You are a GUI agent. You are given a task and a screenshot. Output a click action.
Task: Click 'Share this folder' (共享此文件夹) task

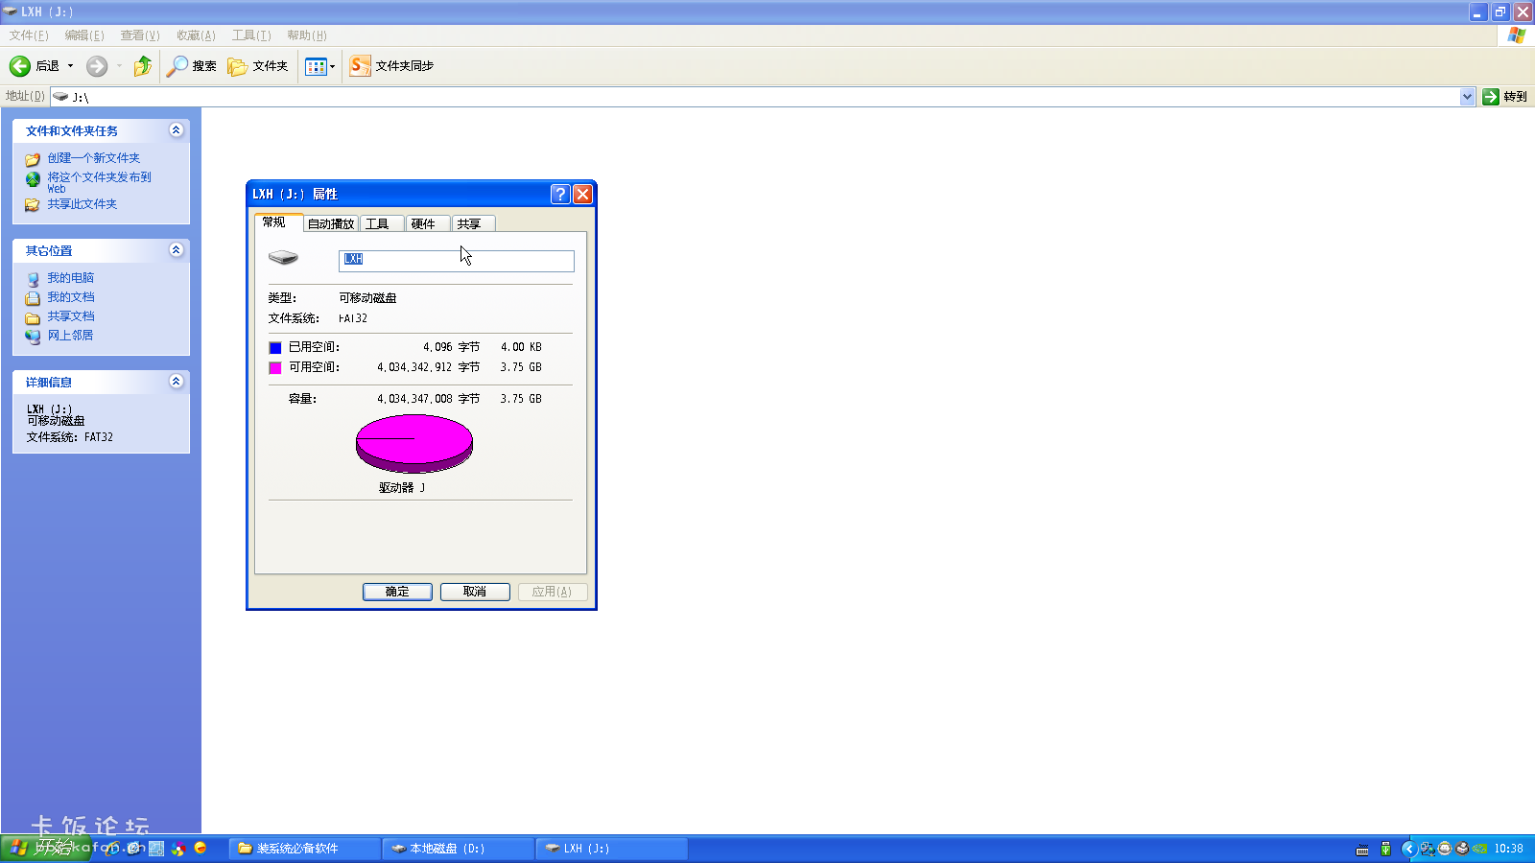83,204
